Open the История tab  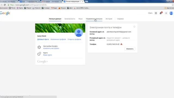coord(109,19)
